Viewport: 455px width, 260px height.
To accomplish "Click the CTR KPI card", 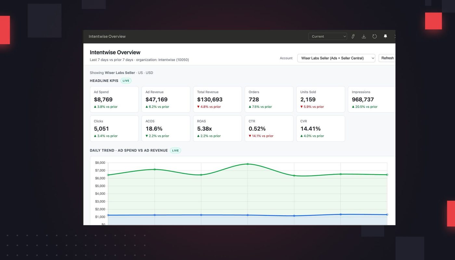I will pyautogui.click(x=269, y=128).
